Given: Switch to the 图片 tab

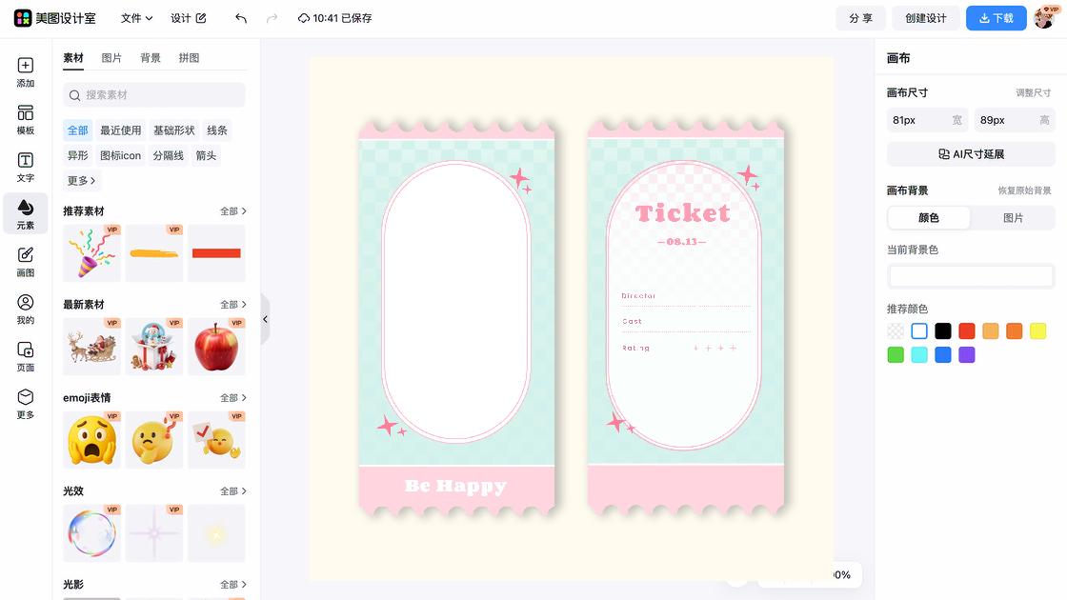Looking at the screenshot, I should [111, 58].
